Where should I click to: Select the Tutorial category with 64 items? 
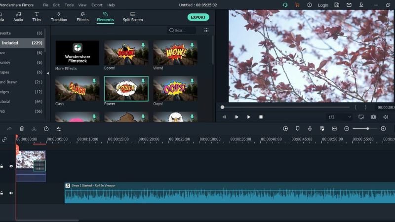pos(22,102)
